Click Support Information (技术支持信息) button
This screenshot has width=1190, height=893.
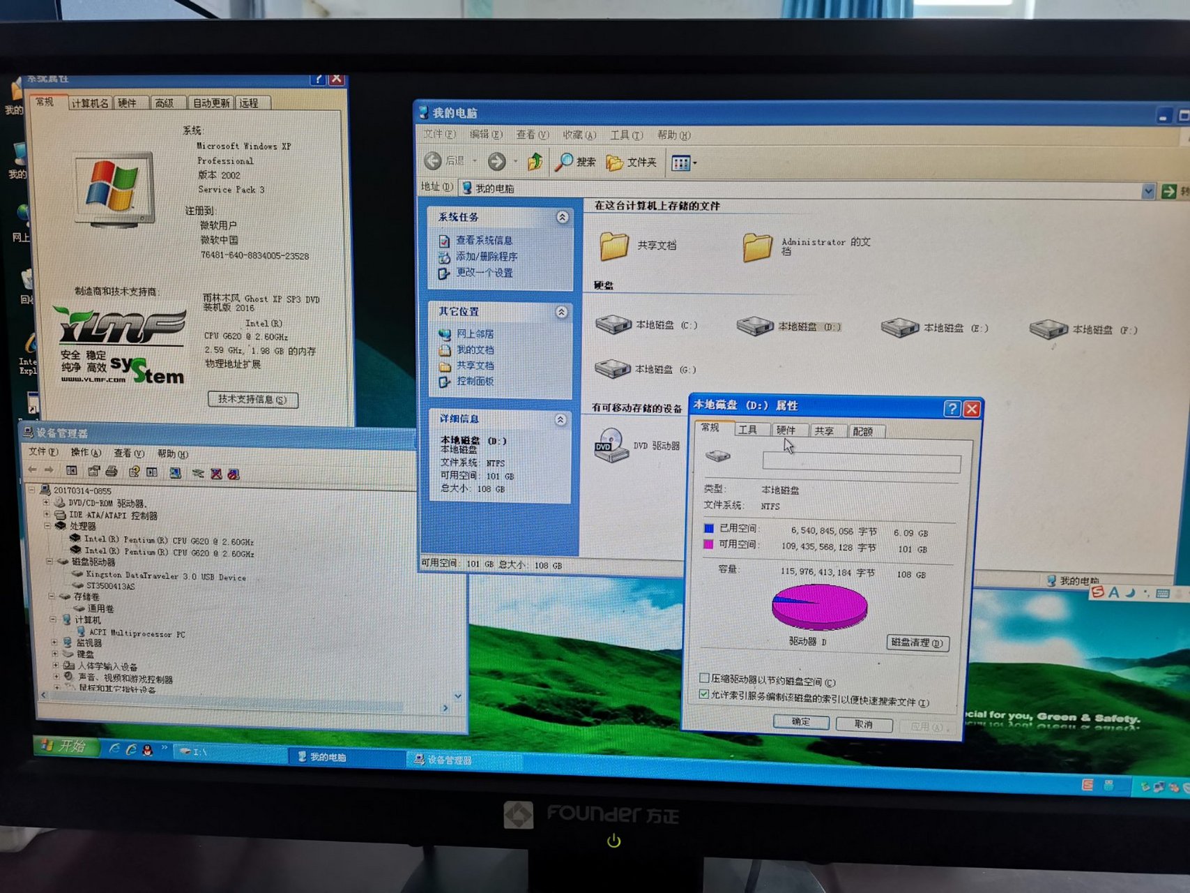pos(252,399)
